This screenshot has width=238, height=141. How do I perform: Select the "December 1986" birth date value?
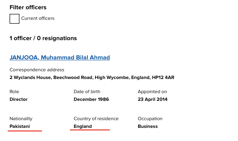pos(91,99)
